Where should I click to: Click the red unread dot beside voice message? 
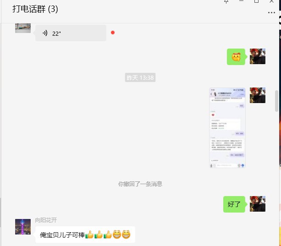pos(113,33)
